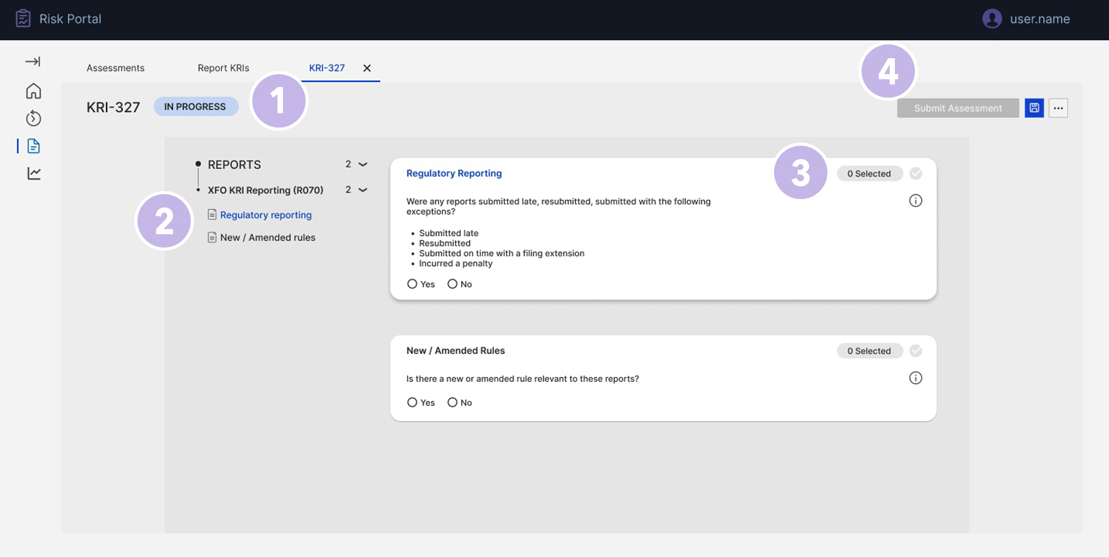Viewport: 1109px width, 558px height.
Task: Select No for Regulatory Reporting question
Action: [x=452, y=284]
